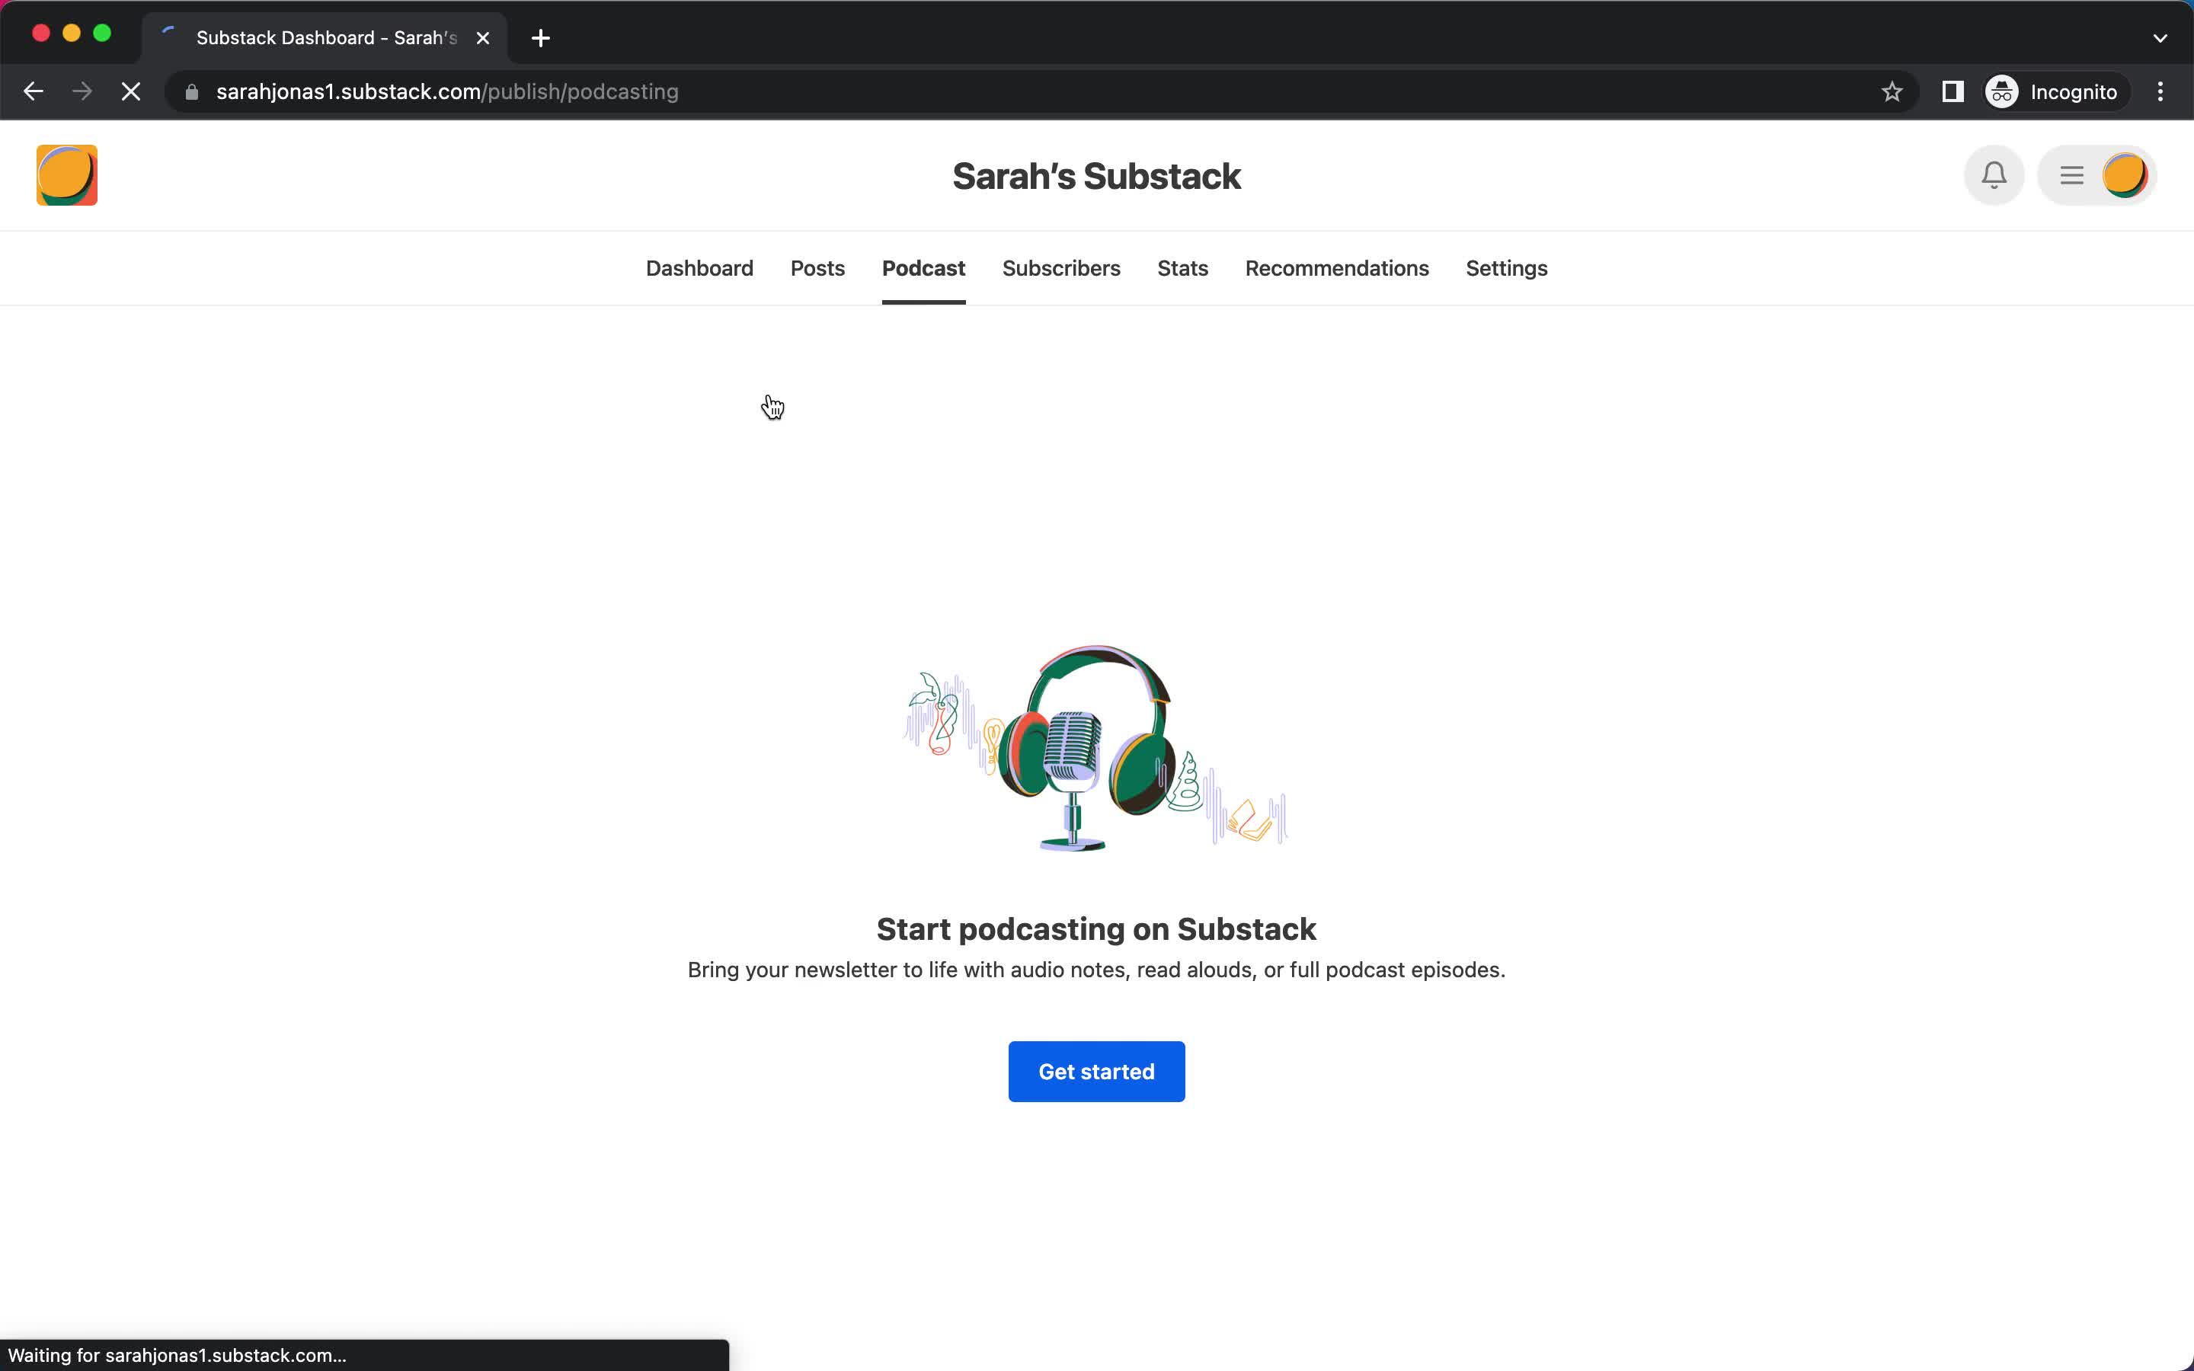The width and height of the screenshot is (2194, 1371).
Task: Click the browser forward arrow
Action: tap(82, 91)
